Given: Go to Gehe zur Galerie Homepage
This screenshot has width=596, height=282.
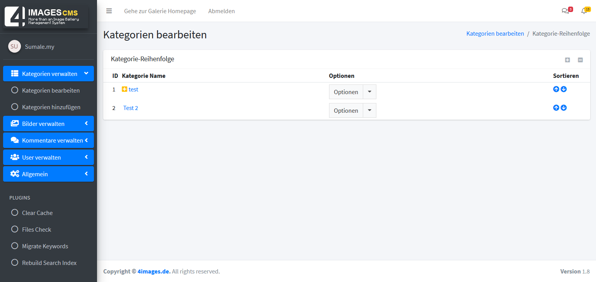Looking at the screenshot, I should [160, 11].
